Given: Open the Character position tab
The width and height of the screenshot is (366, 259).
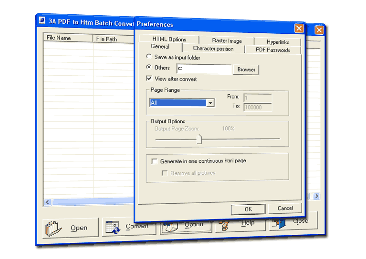Looking at the screenshot, I should tap(213, 49).
